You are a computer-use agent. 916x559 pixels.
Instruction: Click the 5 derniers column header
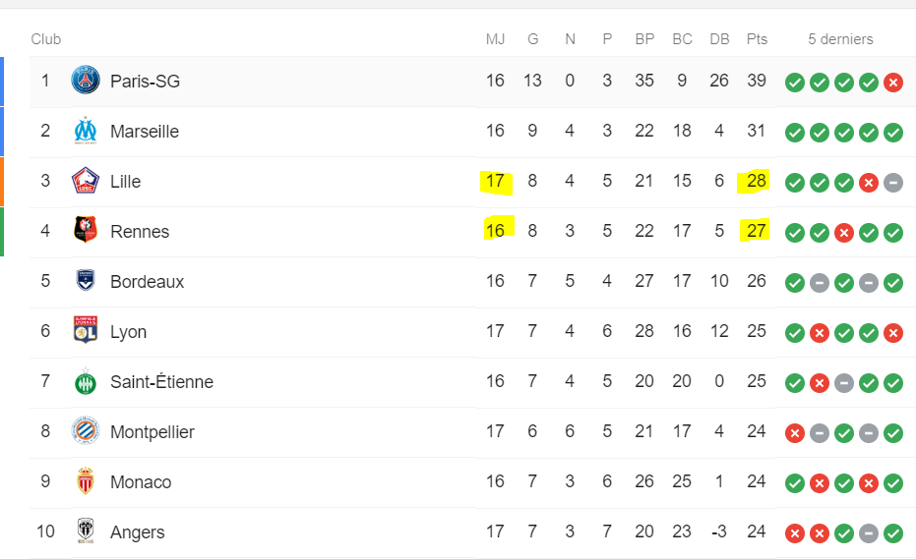pyautogui.click(x=840, y=39)
